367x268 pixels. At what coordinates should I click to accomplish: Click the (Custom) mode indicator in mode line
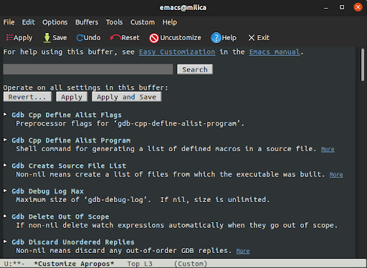point(191,264)
